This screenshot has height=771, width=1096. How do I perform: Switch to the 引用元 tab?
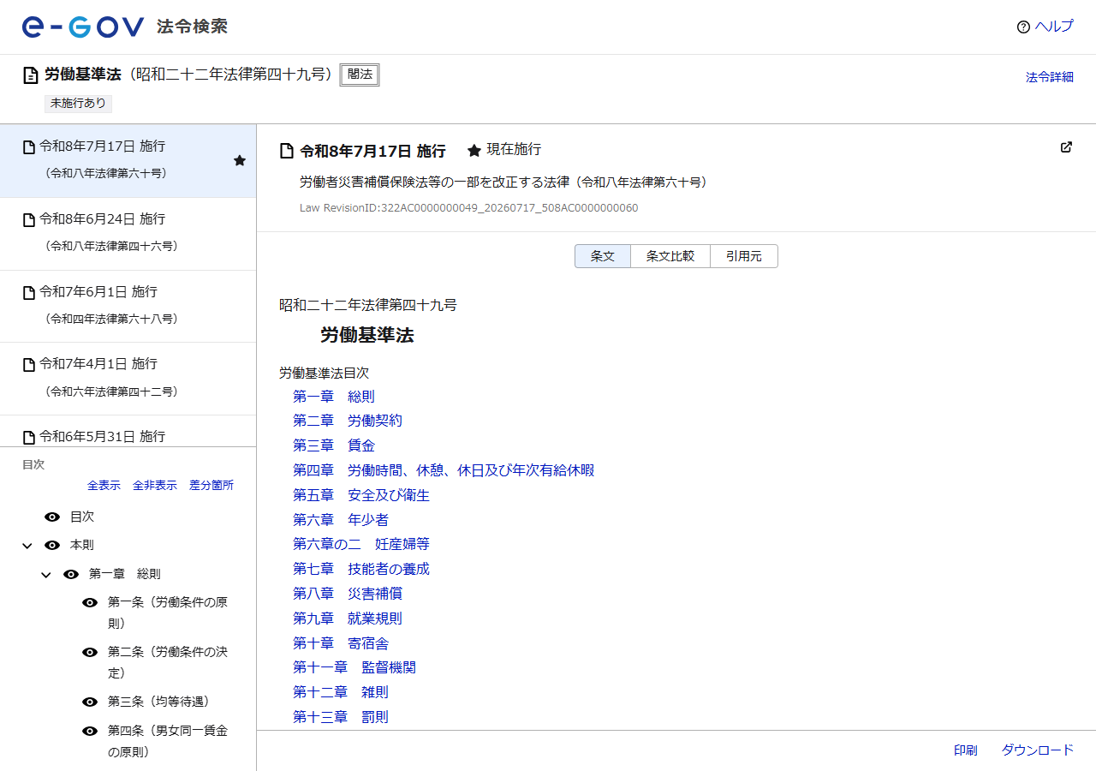click(x=744, y=256)
